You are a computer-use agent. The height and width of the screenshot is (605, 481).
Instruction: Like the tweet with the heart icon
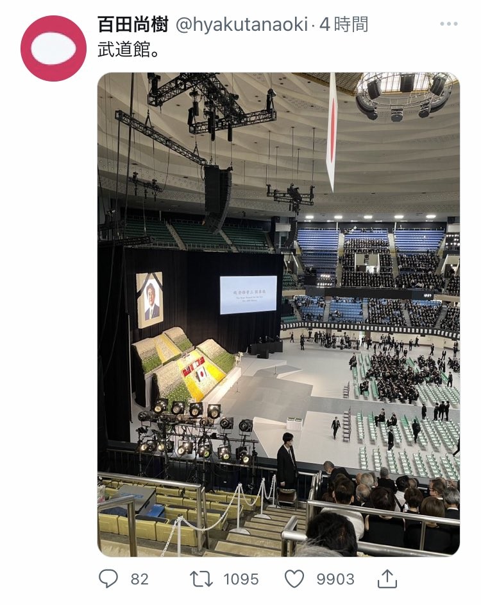[x=294, y=579]
